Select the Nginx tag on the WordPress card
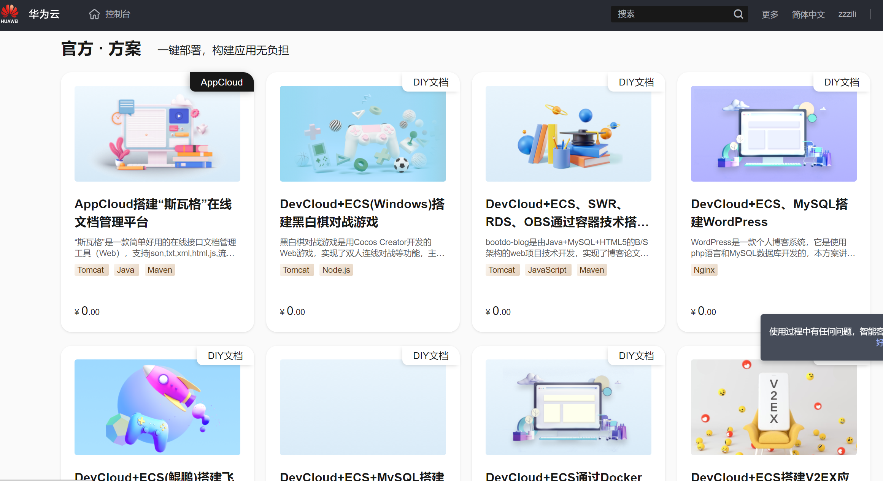 tap(704, 270)
